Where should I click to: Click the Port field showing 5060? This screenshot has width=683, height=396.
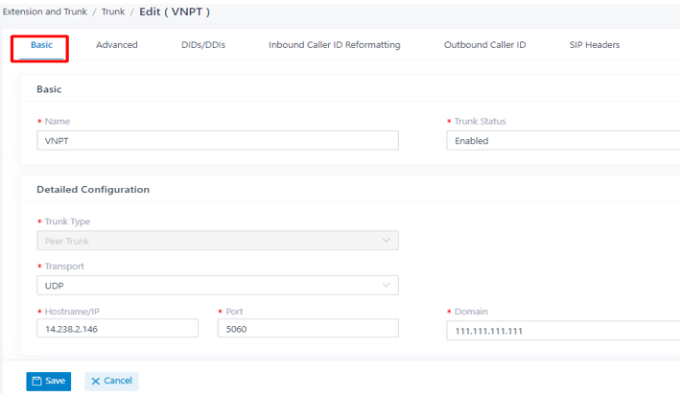(x=308, y=329)
